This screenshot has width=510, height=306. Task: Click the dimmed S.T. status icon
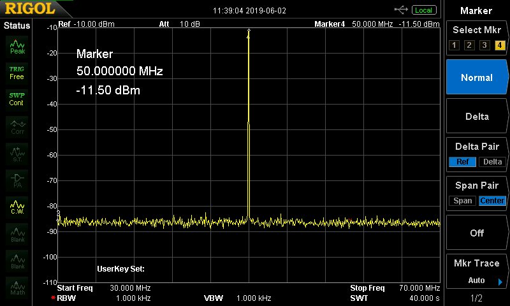click(x=17, y=154)
